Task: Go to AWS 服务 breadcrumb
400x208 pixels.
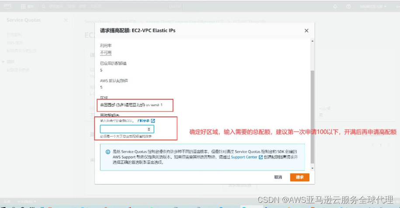Action: click(x=128, y=22)
